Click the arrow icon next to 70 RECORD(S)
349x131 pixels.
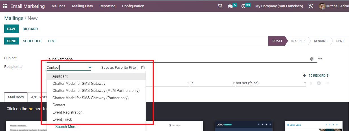click(304, 76)
